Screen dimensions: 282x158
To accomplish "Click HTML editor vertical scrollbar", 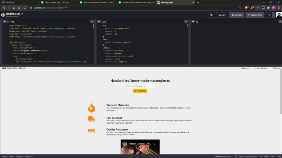I will pyautogui.click(x=93, y=26).
